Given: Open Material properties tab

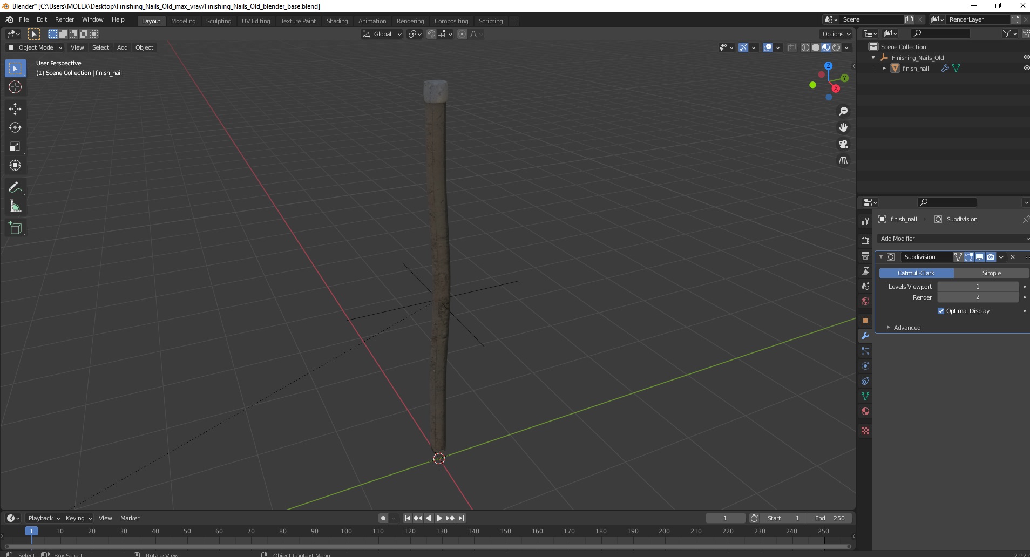Looking at the screenshot, I should tap(865, 411).
